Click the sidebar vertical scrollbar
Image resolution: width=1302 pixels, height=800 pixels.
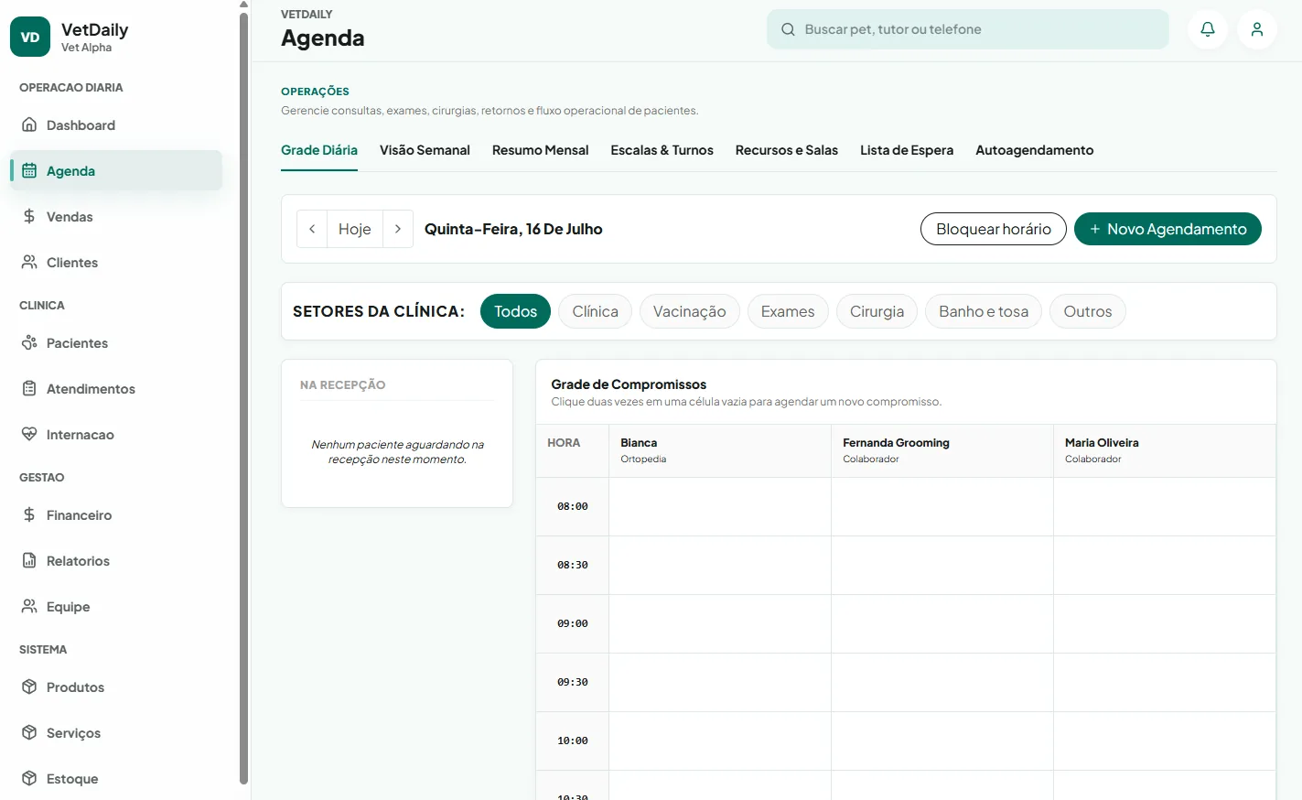[x=243, y=398]
